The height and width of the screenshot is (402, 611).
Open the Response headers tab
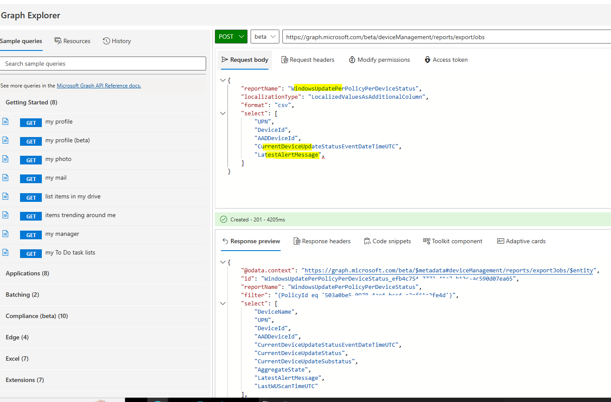click(322, 241)
